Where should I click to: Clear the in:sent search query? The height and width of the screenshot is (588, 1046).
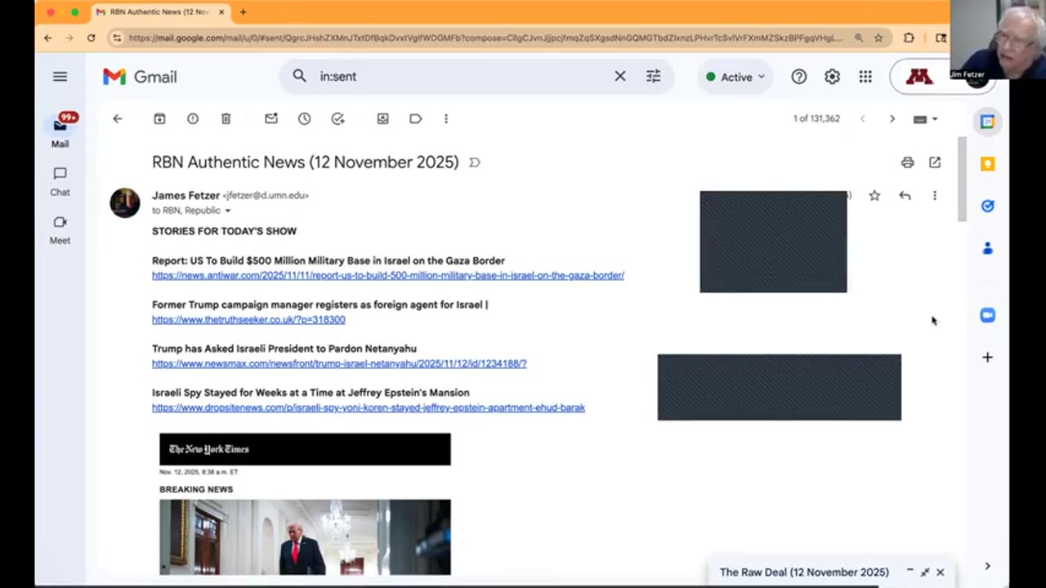[620, 76]
